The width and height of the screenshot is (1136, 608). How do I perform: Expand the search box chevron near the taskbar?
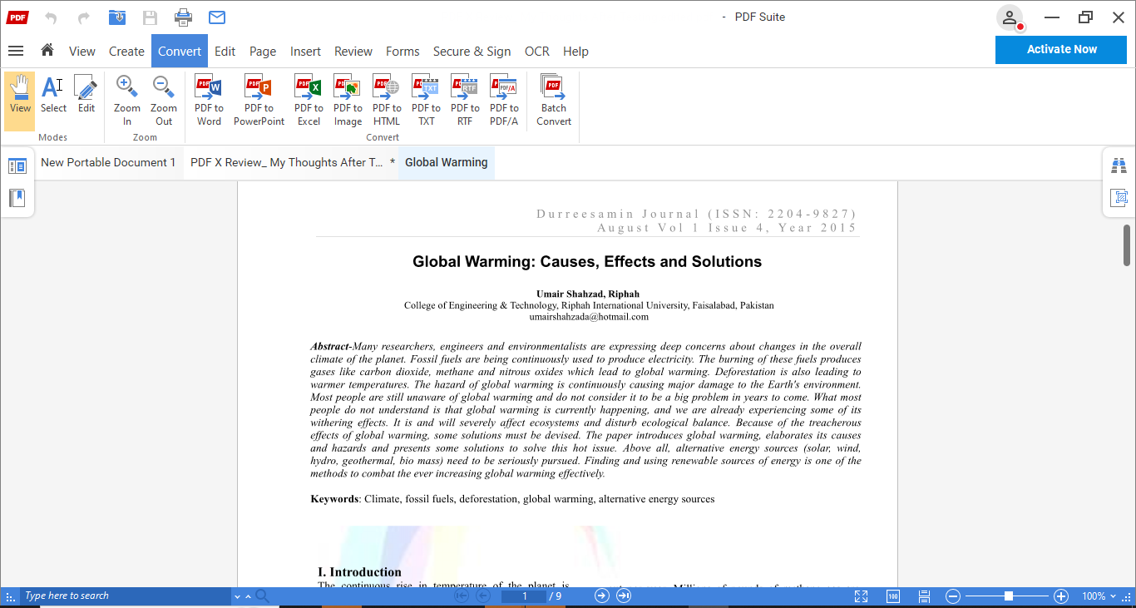click(236, 596)
